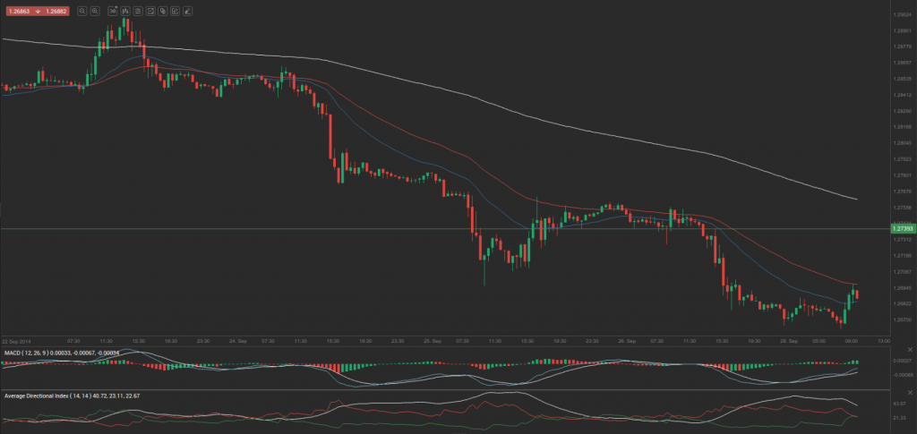Click the 24. Sep time axis label

pyautogui.click(x=237, y=340)
